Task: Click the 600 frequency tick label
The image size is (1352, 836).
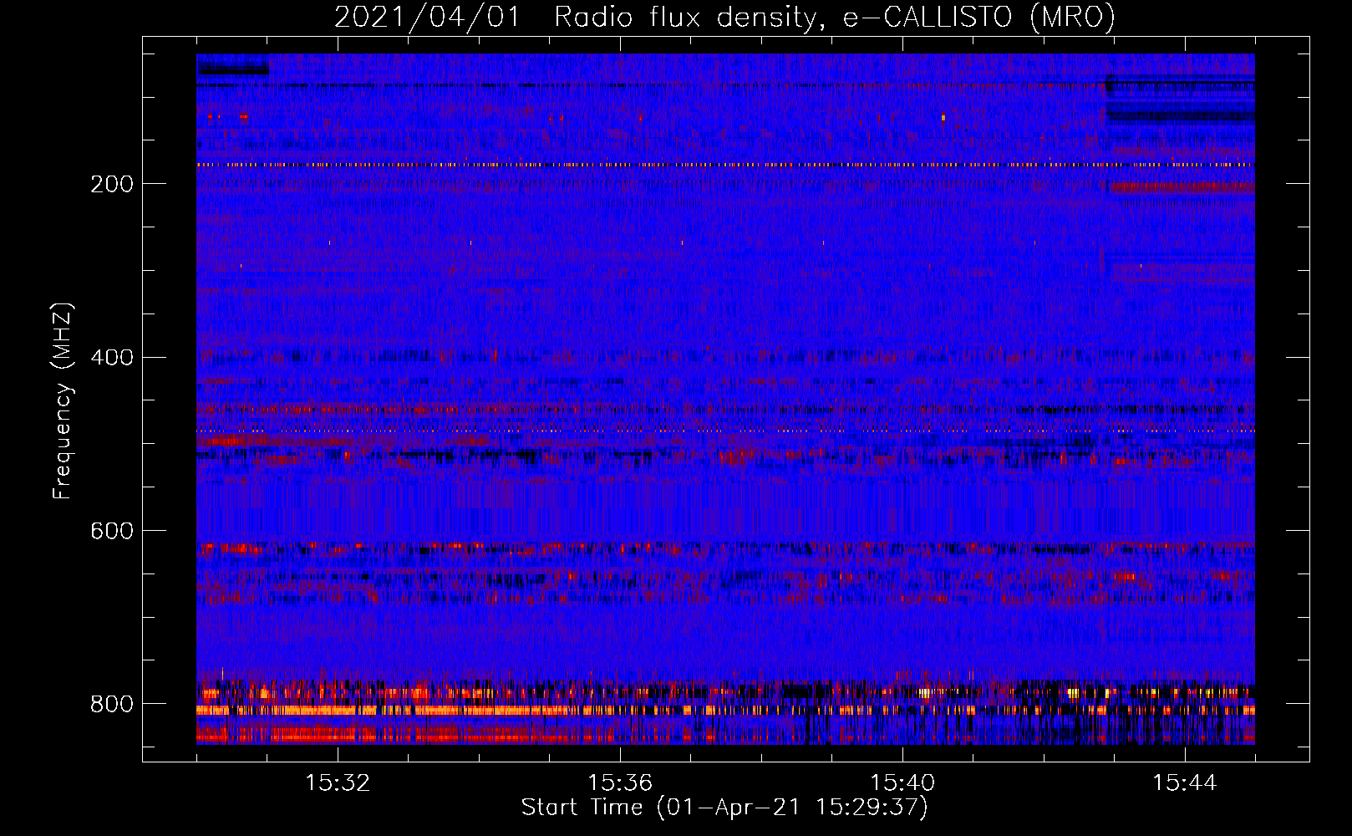Action: pyautogui.click(x=111, y=531)
